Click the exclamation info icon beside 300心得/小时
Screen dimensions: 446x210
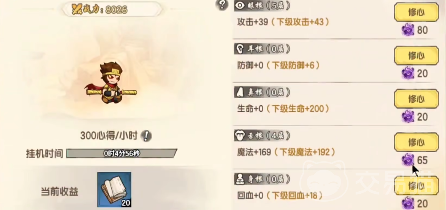point(146,136)
